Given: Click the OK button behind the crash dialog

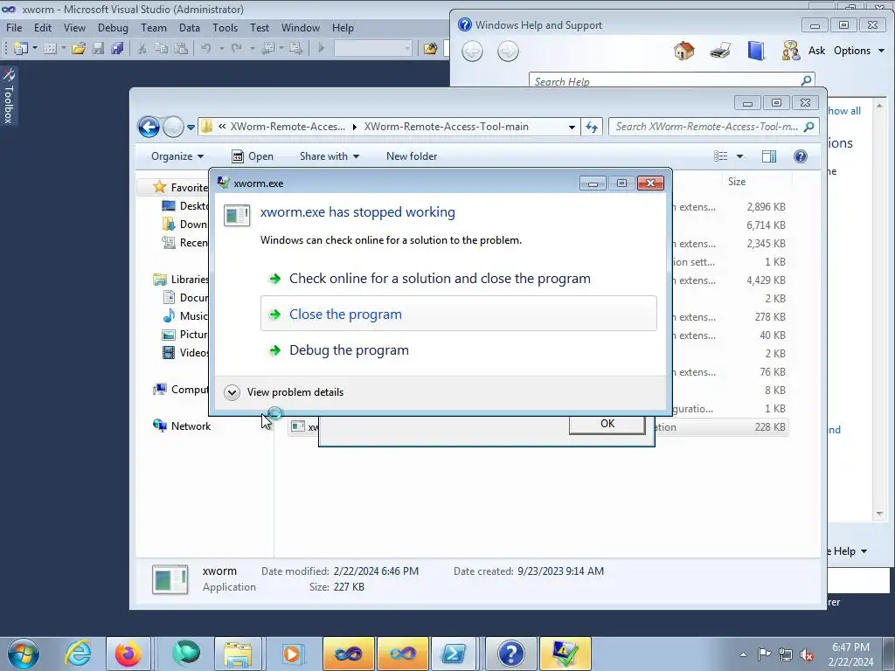Looking at the screenshot, I should pos(607,424).
